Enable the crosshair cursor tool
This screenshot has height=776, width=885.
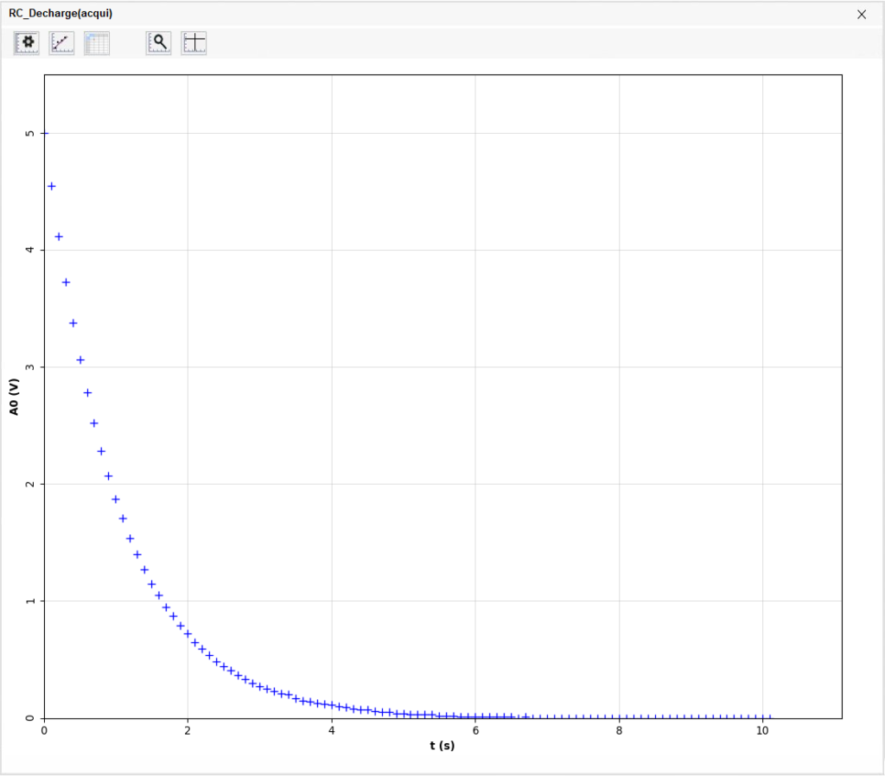point(194,43)
